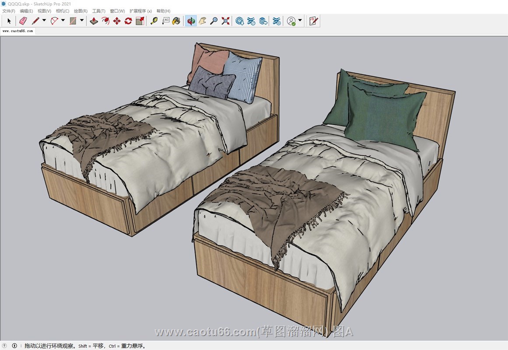Open the user account dropdown arrow
This screenshot has width=508, height=350.
(300, 21)
